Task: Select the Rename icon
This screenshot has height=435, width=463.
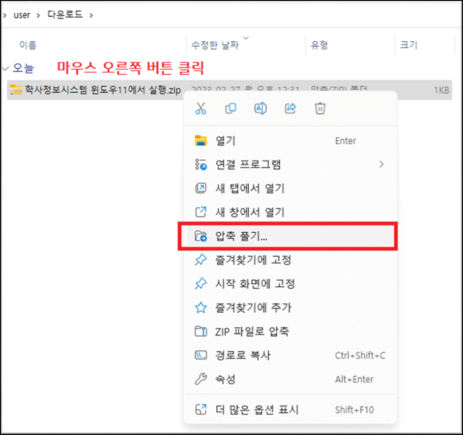Action: click(260, 108)
